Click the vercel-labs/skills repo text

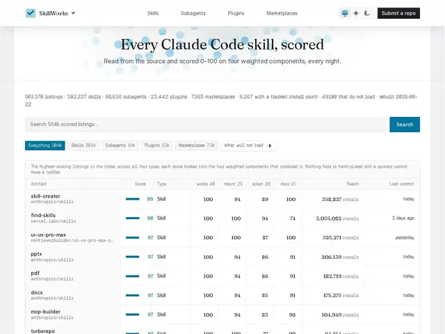54,221
